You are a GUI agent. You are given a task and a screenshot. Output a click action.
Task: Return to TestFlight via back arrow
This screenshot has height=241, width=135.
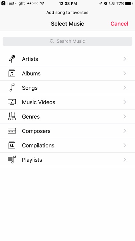(x=4, y=4)
